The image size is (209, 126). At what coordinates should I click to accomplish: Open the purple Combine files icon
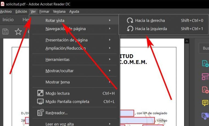(205, 116)
